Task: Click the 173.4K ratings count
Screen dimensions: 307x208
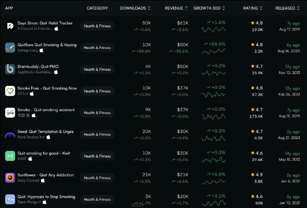Action: 256,116
